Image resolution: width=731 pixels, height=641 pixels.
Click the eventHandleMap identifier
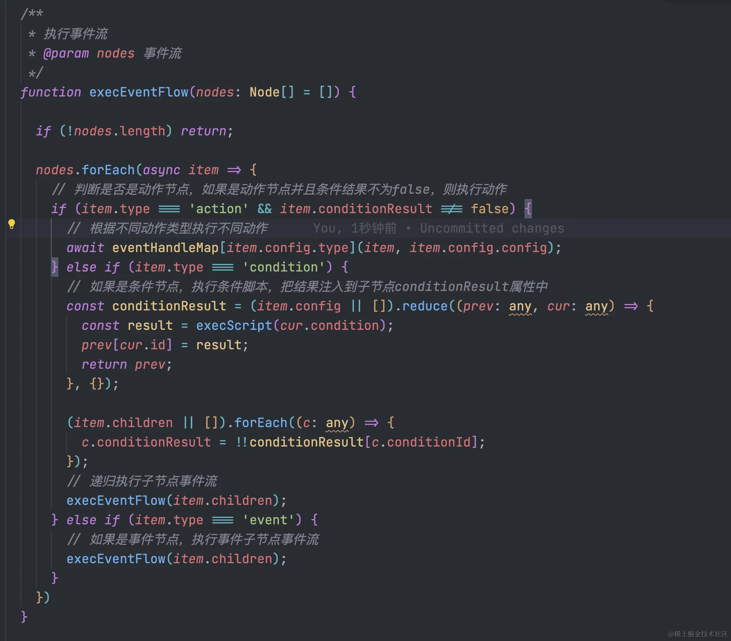point(165,248)
